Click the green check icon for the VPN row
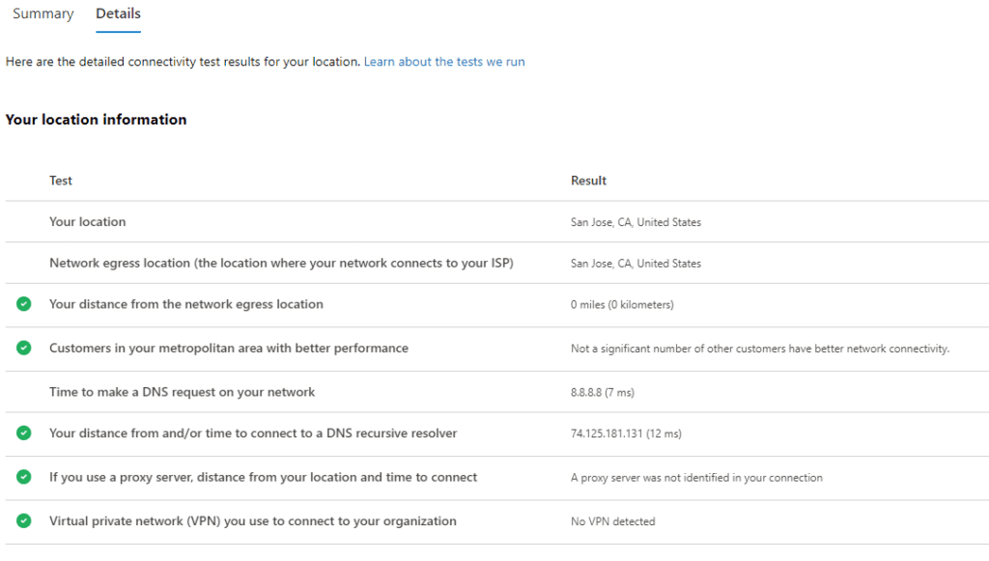Viewport: 989px width, 561px height. [23, 521]
